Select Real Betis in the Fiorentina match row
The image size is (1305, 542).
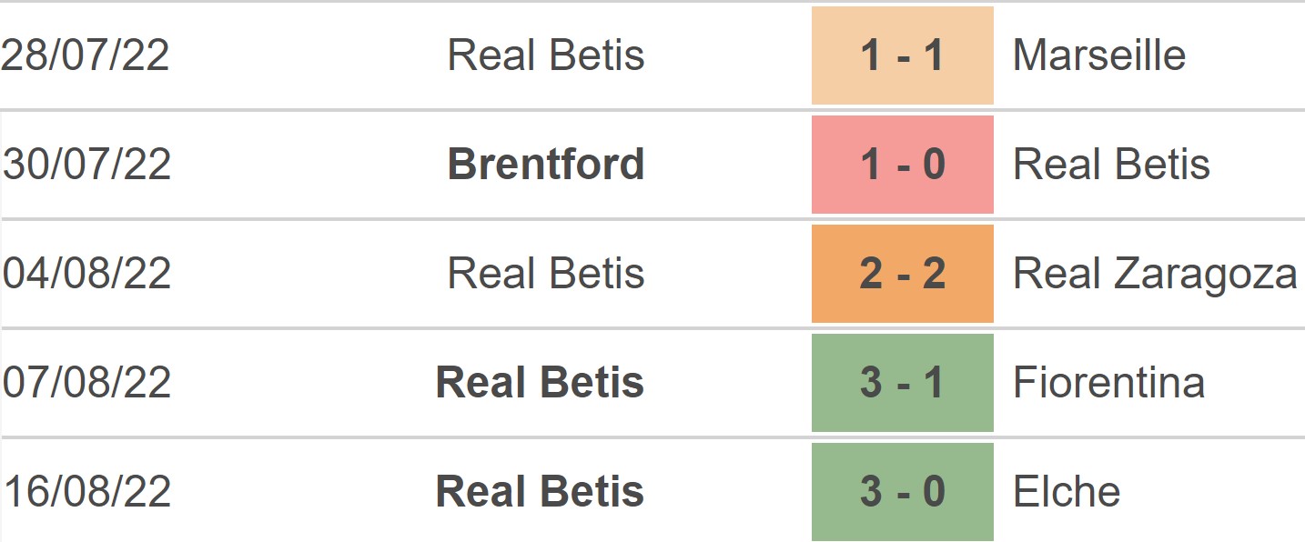tap(540, 383)
